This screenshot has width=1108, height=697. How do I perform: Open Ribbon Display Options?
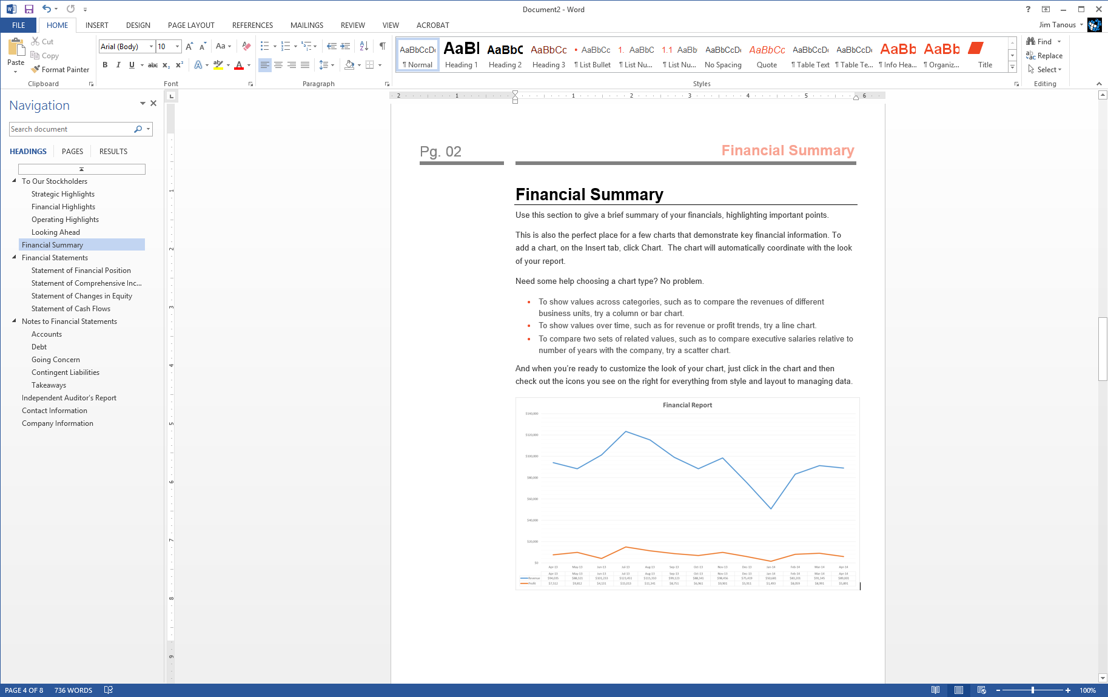(1046, 9)
